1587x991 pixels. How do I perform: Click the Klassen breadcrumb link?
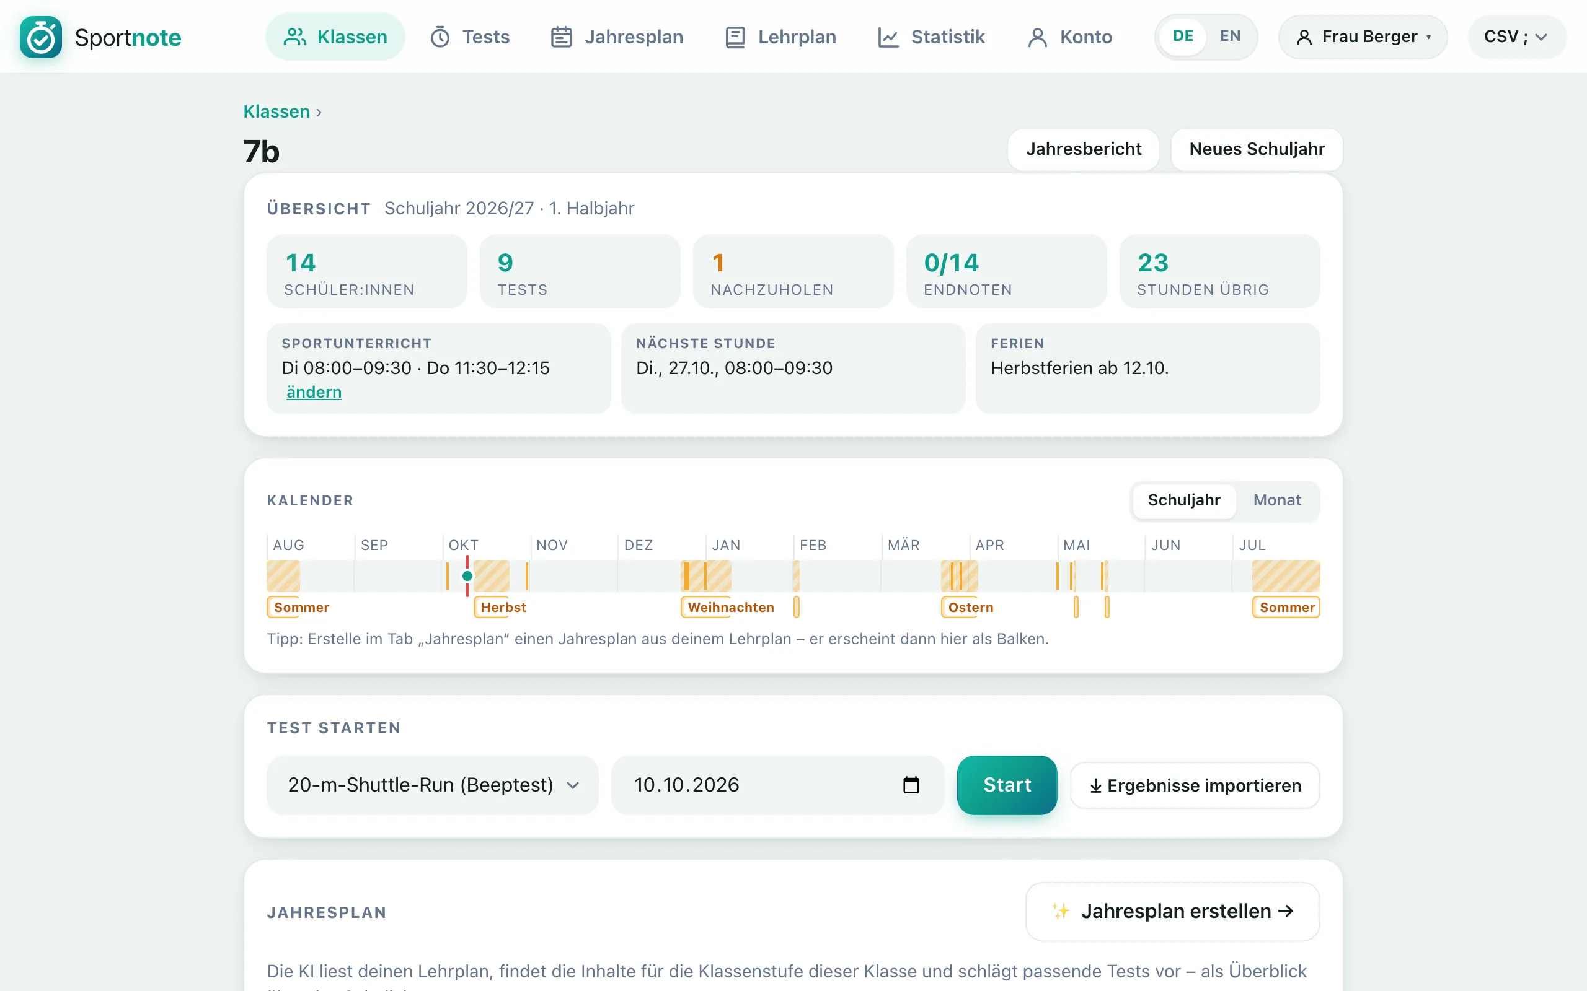[x=276, y=111]
